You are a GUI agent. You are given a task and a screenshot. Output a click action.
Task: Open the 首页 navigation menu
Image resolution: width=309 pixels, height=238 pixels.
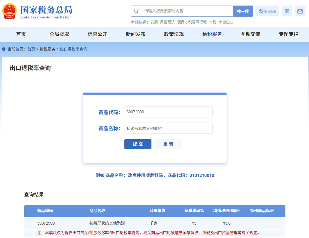21,34
